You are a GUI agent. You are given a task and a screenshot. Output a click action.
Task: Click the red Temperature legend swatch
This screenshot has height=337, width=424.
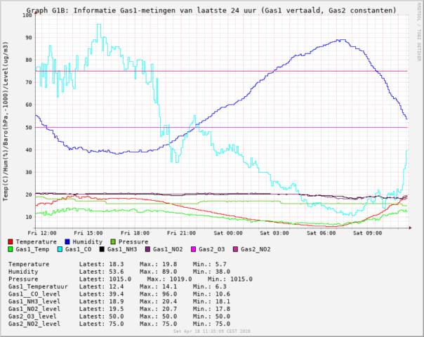(11, 242)
